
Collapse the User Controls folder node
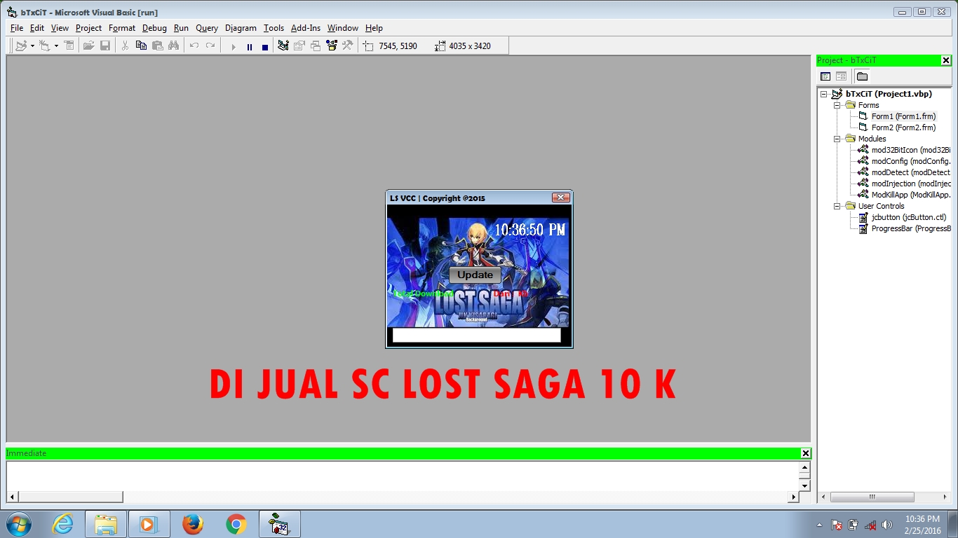837,206
